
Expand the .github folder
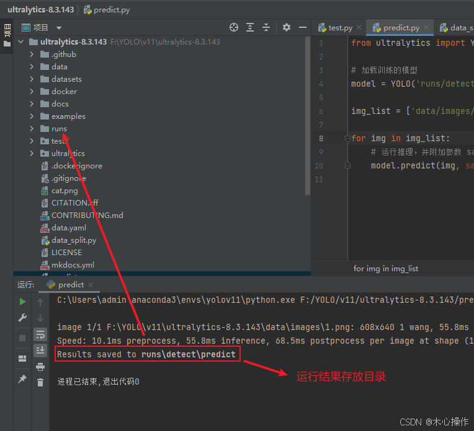point(32,54)
